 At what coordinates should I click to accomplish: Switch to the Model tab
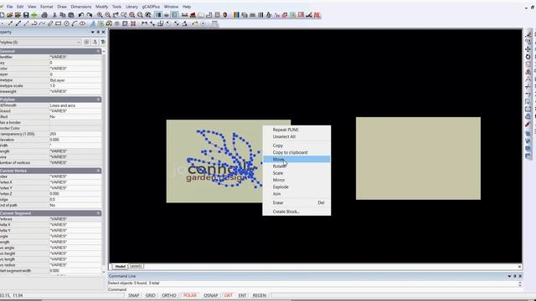(x=120, y=266)
